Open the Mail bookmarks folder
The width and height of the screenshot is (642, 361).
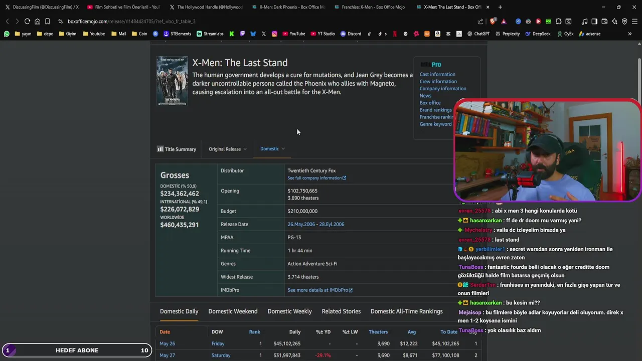tap(118, 34)
